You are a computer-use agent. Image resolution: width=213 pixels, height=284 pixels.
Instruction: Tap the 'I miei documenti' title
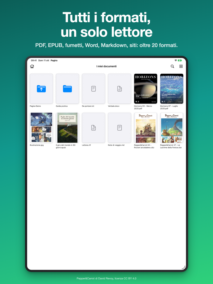point(106,66)
